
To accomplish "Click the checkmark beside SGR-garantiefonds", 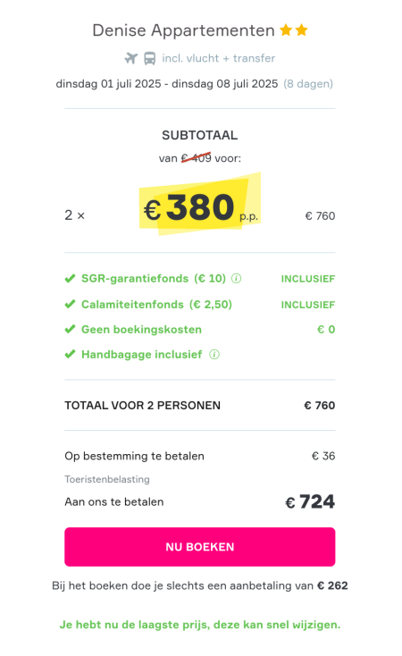I will 70,278.
